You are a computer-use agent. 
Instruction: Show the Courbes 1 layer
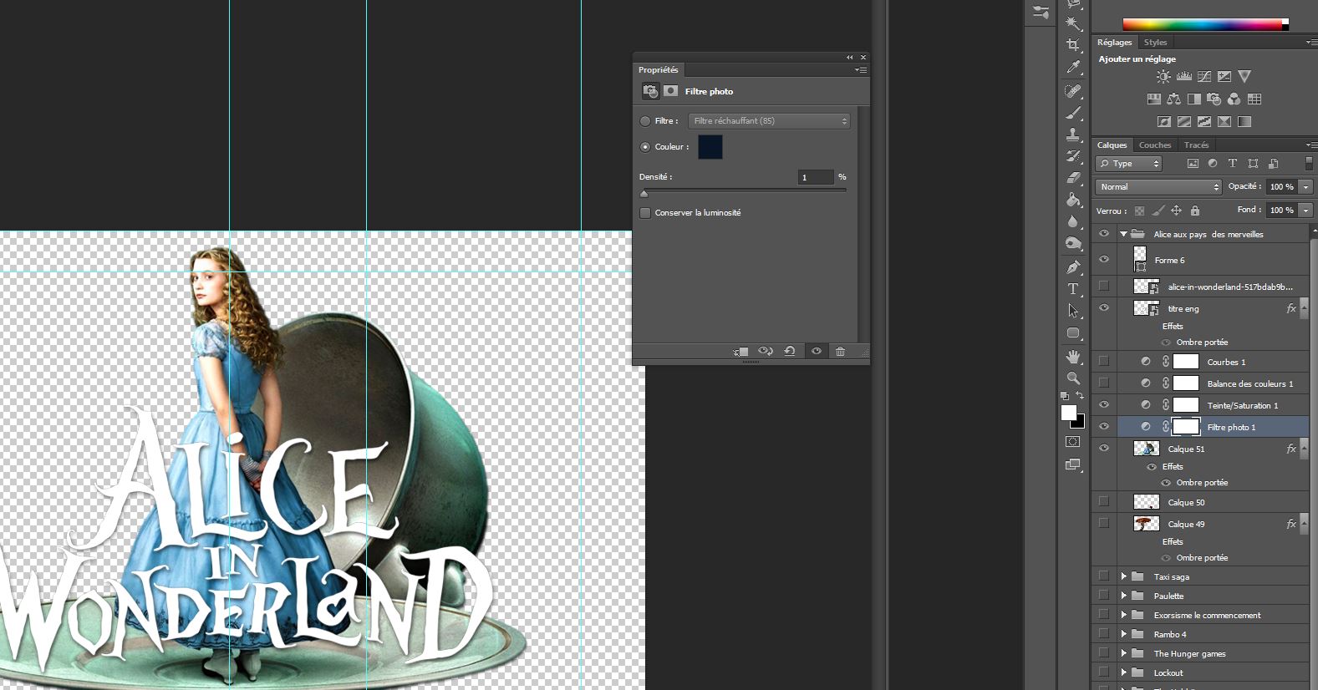click(1103, 362)
